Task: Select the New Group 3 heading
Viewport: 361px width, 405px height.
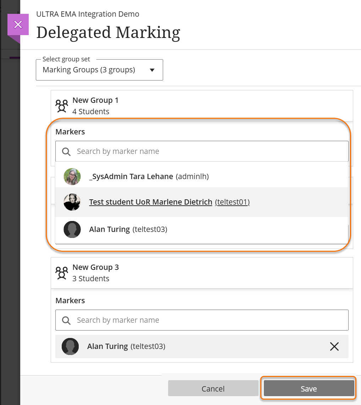Action: point(95,267)
